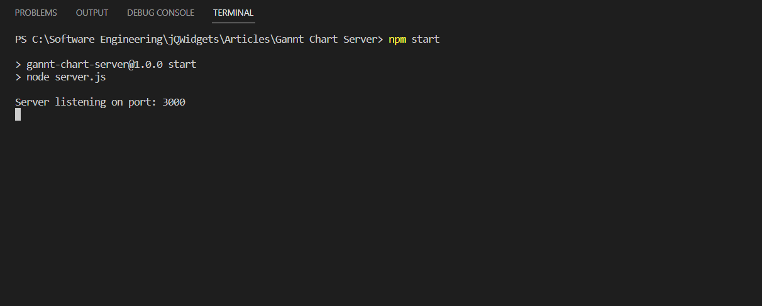Click the word node in output
This screenshot has width=762, height=306.
point(38,77)
